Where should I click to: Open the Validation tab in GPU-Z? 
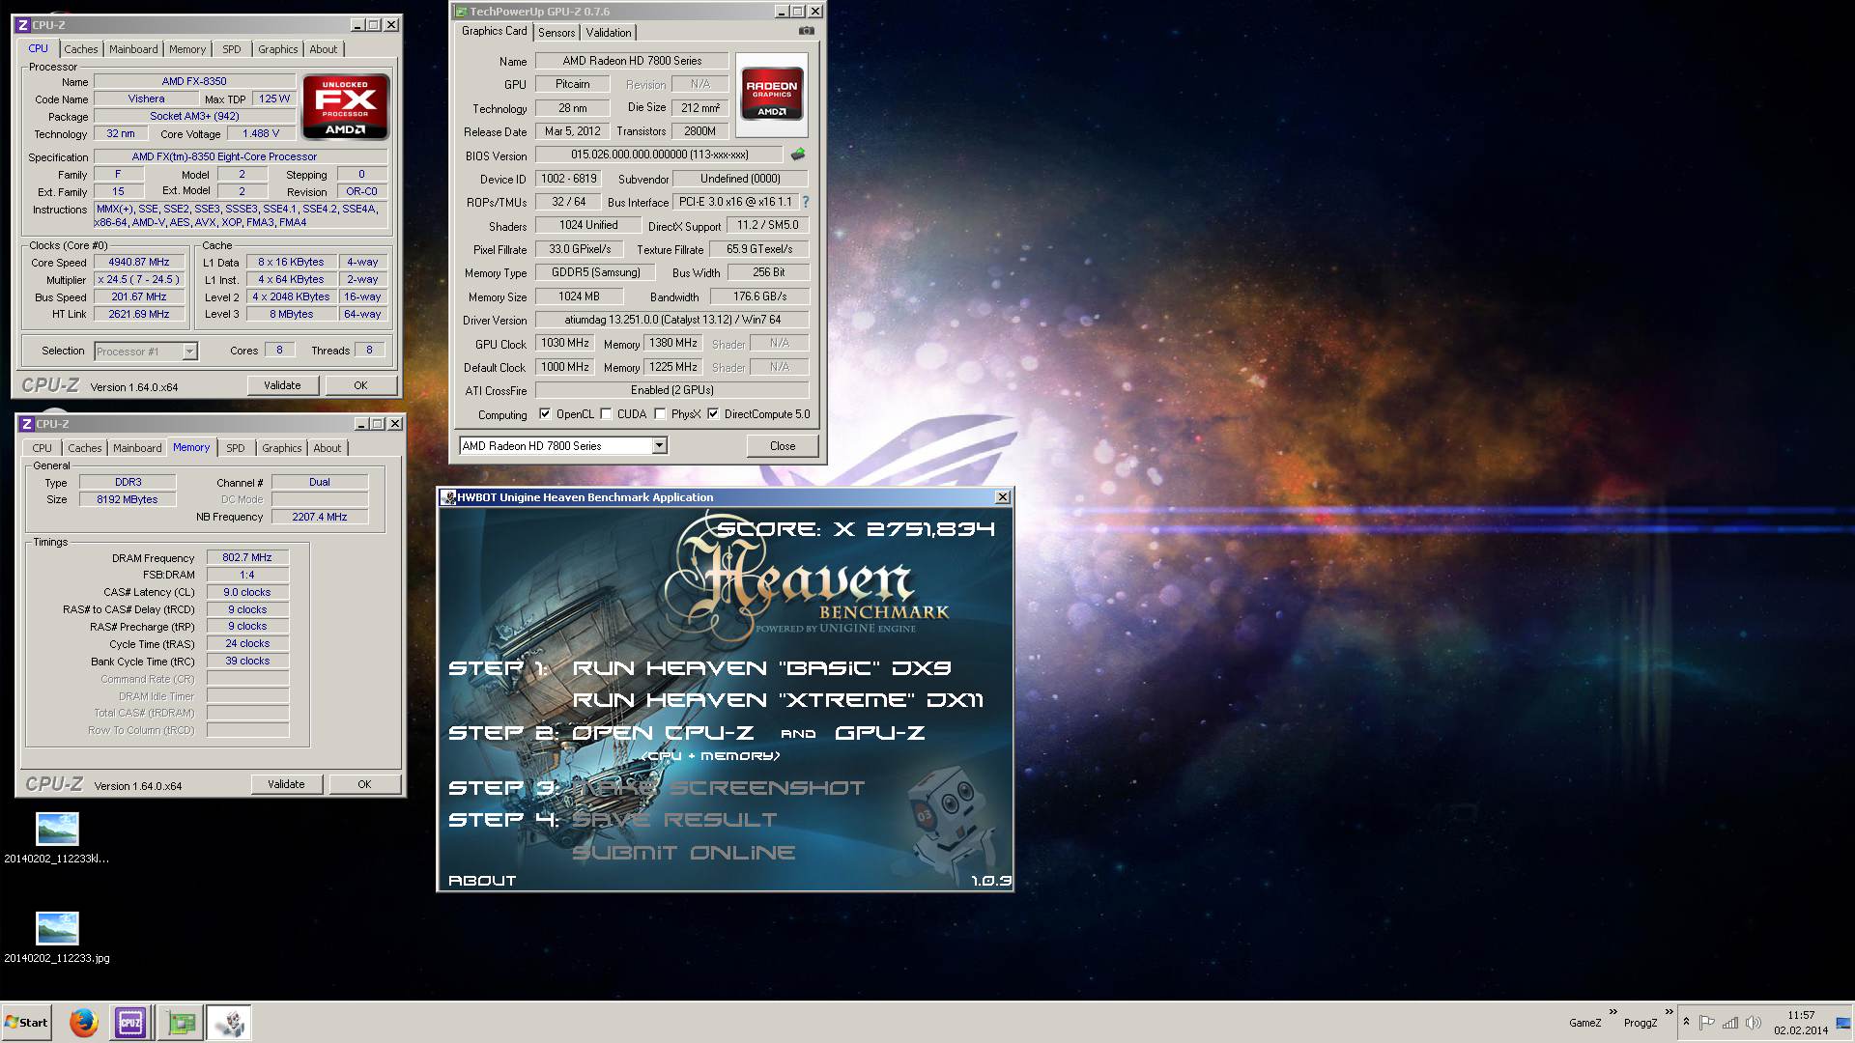tap(609, 33)
